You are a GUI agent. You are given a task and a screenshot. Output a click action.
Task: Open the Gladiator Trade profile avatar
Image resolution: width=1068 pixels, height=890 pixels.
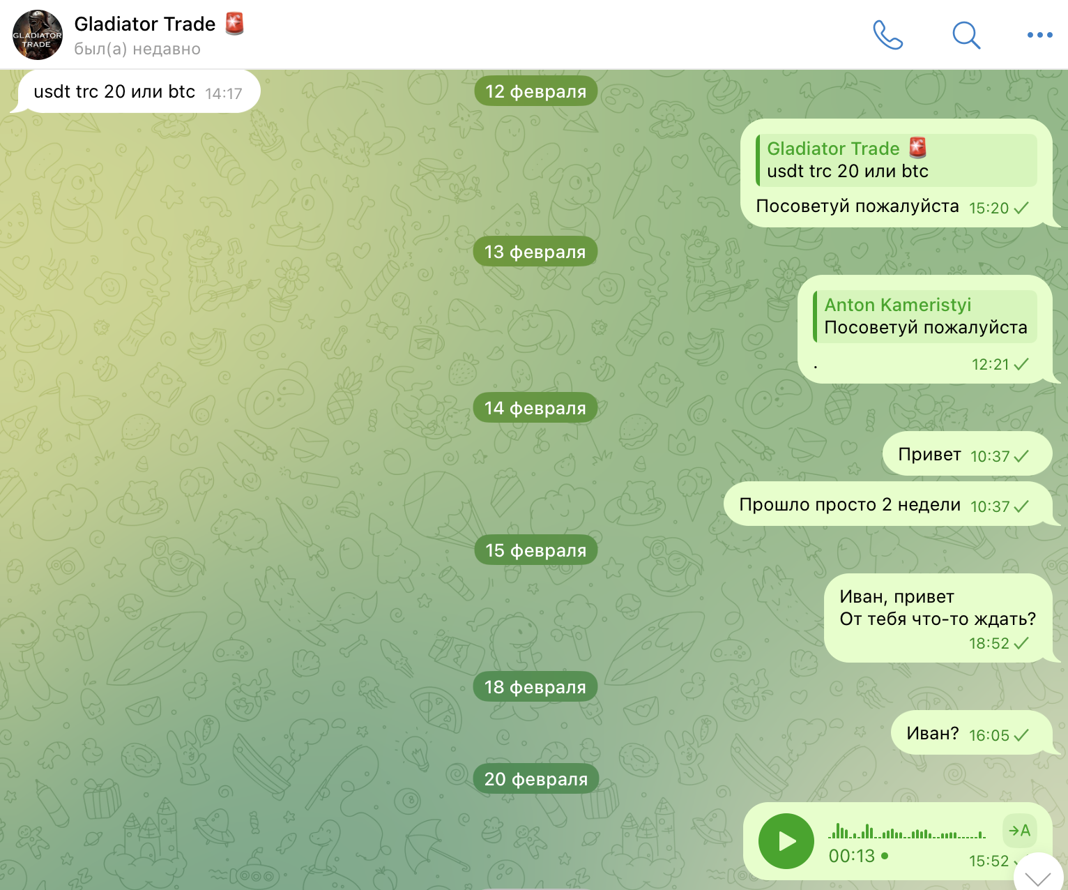tap(38, 35)
